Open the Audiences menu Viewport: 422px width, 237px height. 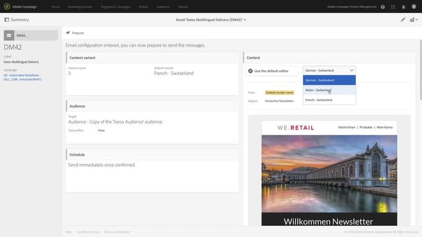click(x=163, y=7)
